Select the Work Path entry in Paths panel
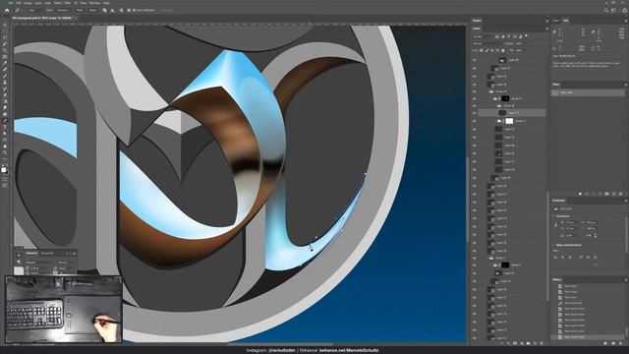 coord(588,92)
